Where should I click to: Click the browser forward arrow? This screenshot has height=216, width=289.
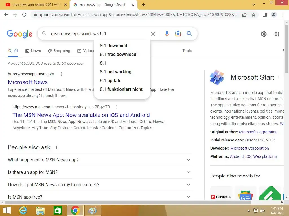coord(15,15)
